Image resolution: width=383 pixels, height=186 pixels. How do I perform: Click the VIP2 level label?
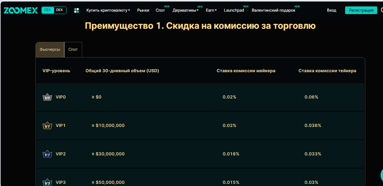(x=61, y=154)
